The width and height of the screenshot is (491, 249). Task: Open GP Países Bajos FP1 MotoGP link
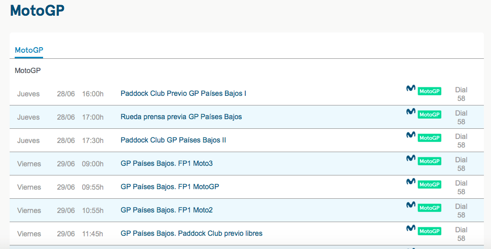point(170,187)
